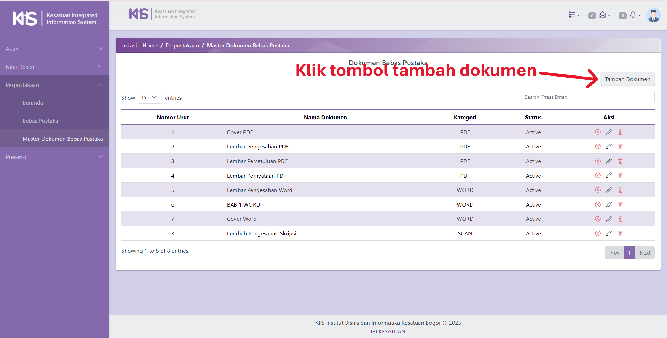Click the document search input field

point(588,97)
